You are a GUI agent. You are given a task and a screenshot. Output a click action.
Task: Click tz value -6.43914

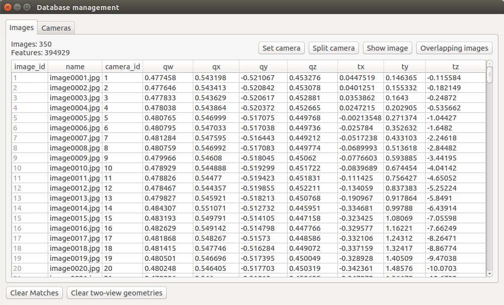click(455, 208)
